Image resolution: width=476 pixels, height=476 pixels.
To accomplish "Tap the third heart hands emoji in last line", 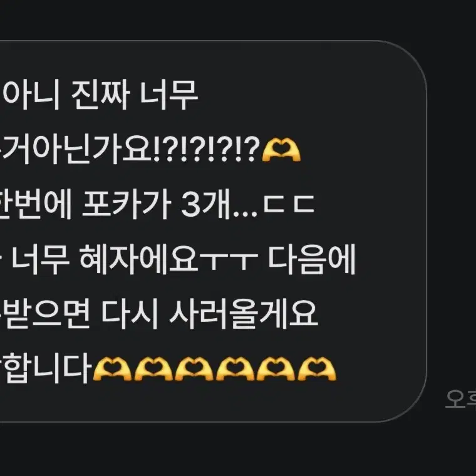I will 194,369.
